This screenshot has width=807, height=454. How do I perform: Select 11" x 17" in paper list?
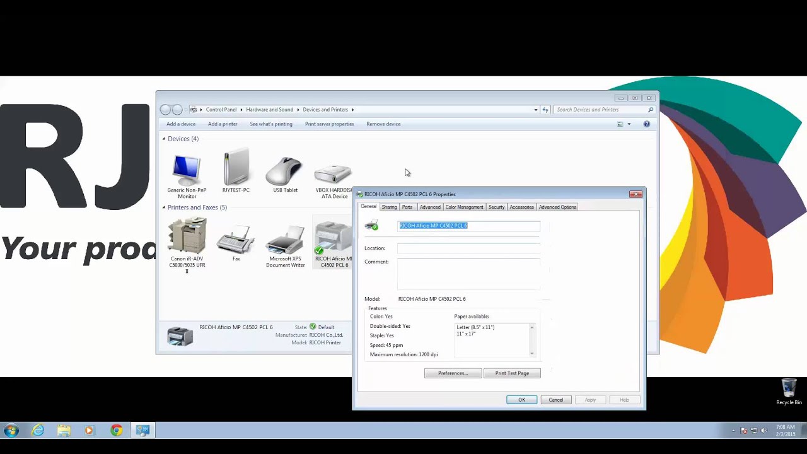(x=466, y=334)
